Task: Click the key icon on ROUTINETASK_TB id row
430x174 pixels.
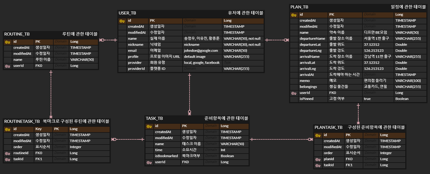Action: (x=7, y=129)
